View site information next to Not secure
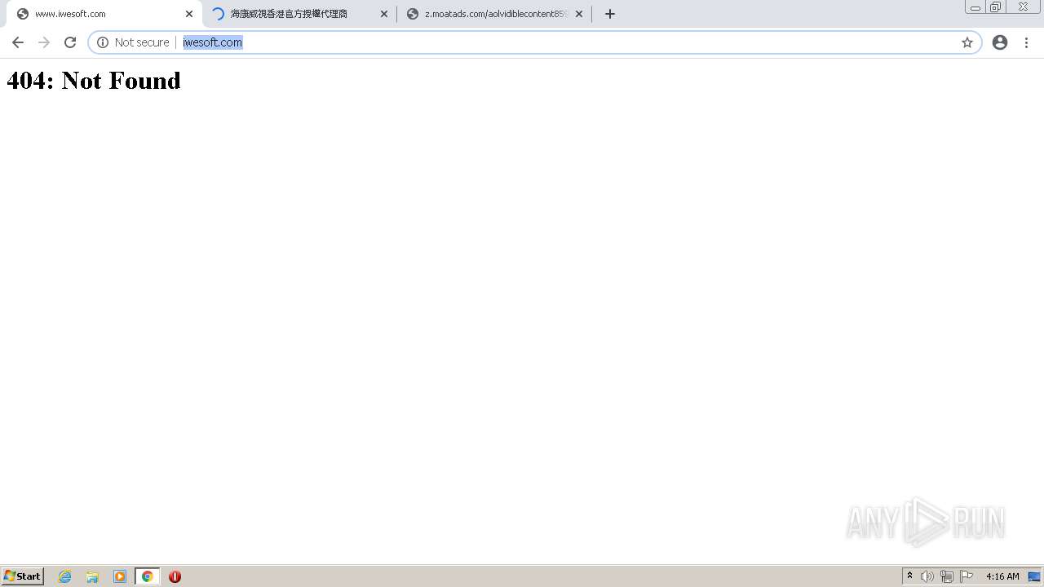1044x587 pixels. tap(103, 42)
